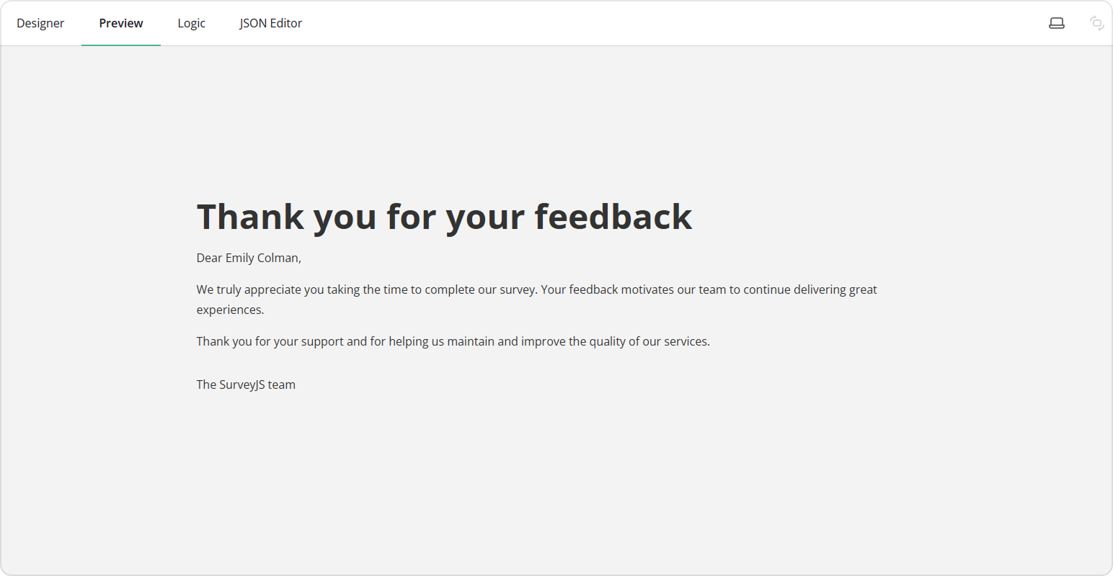The width and height of the screenshot is (1113, 576).
Task: Select the survey completion message area
Action: tap(536, 299)
